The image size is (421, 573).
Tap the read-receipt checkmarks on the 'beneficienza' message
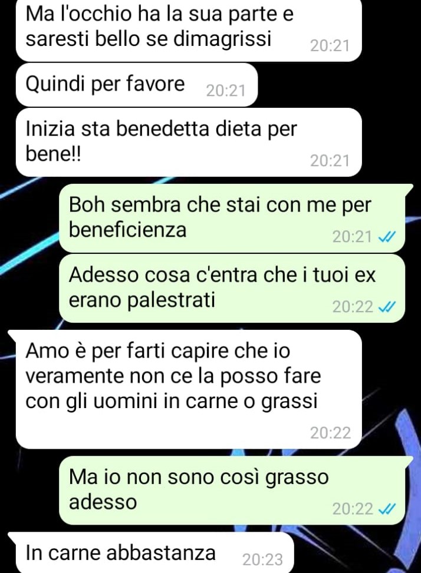(x=387, y=238)
